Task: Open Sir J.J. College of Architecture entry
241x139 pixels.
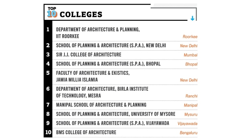Action: click(89, 55)
